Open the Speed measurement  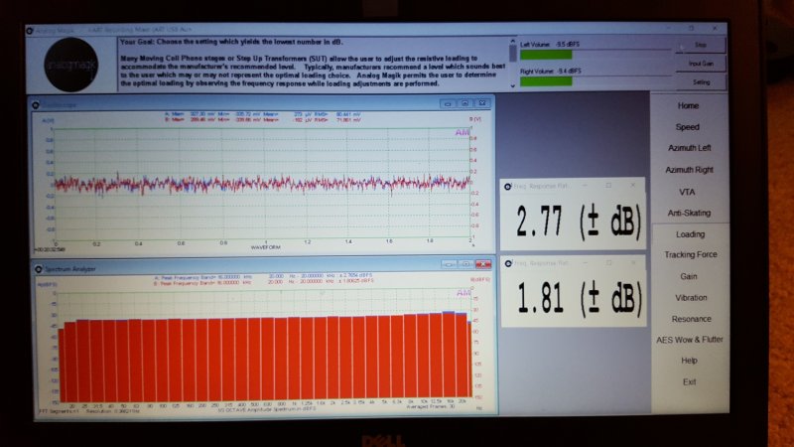point(688,127)
